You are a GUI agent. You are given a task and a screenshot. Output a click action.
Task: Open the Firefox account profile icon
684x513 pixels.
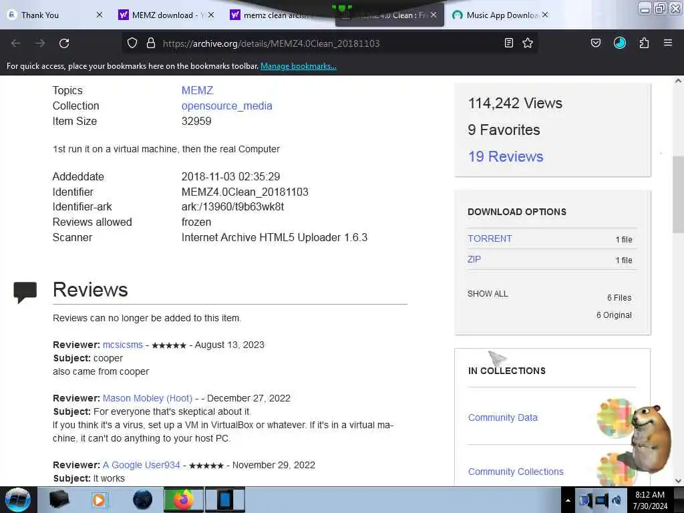coord(619,43)
